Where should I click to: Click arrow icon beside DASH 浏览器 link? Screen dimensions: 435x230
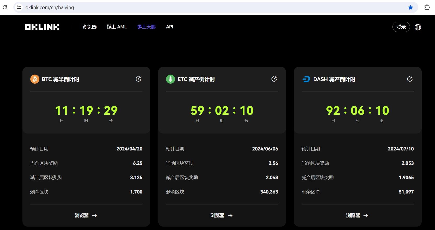366,215
